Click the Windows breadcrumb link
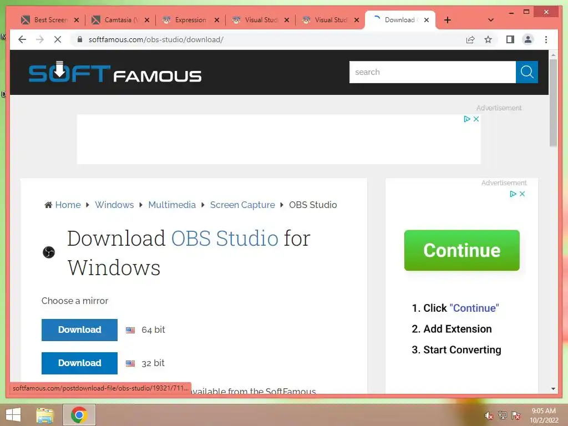Screen dimensions: 568x426 [x=114, y=205]
